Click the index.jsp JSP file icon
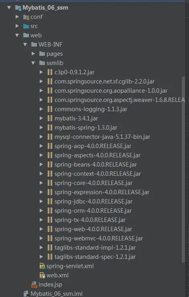189x297 pixels. tap(34, 285)
